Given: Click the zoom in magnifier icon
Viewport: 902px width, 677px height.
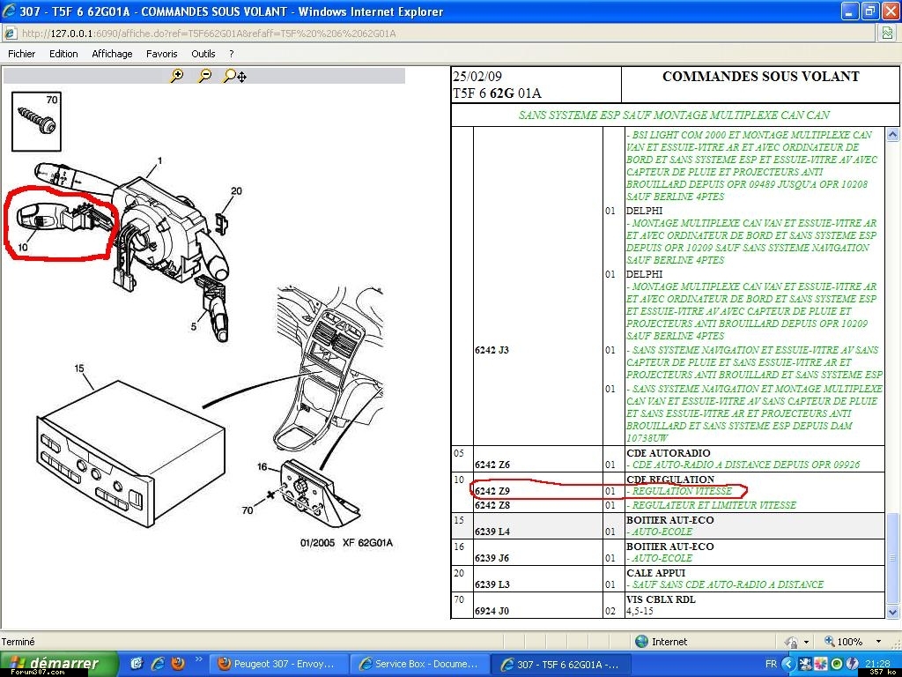Looking at the screenshot, I should coord(176,76).
